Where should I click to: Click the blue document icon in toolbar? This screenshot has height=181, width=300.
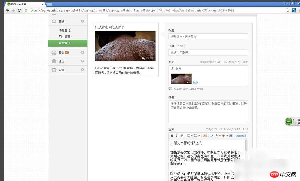231,135
